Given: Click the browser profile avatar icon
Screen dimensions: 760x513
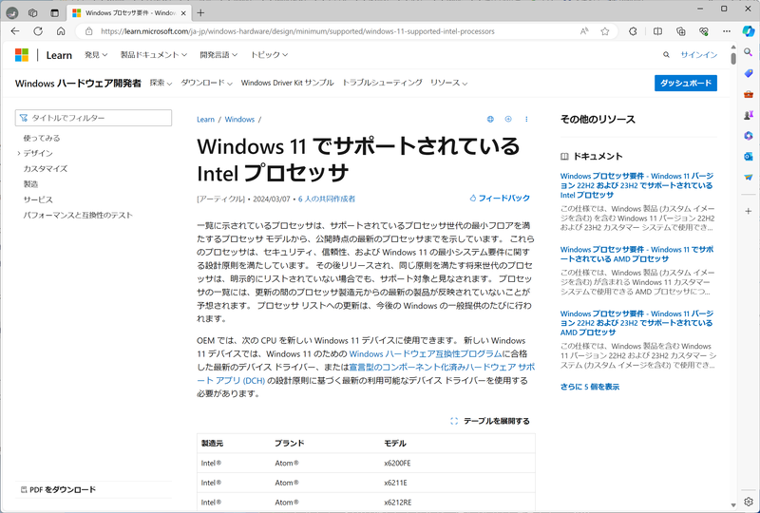Looking at the screenshot, I should click(x=12, y=13).
